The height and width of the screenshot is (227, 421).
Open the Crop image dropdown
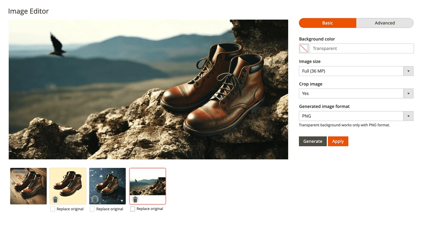coord(408,93)
